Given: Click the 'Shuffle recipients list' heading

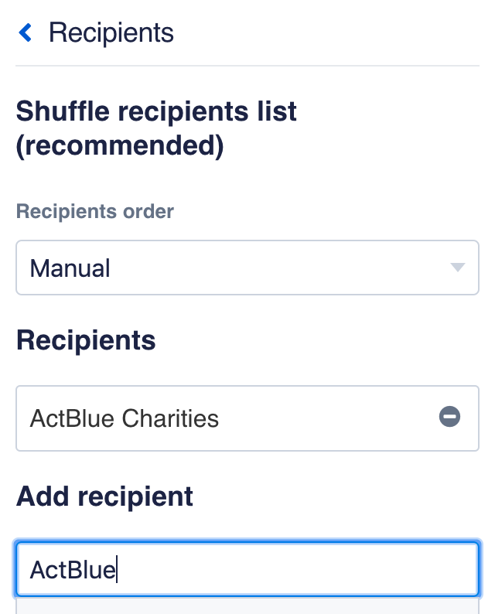Looking at the screenshot, I should click(156, 111).
